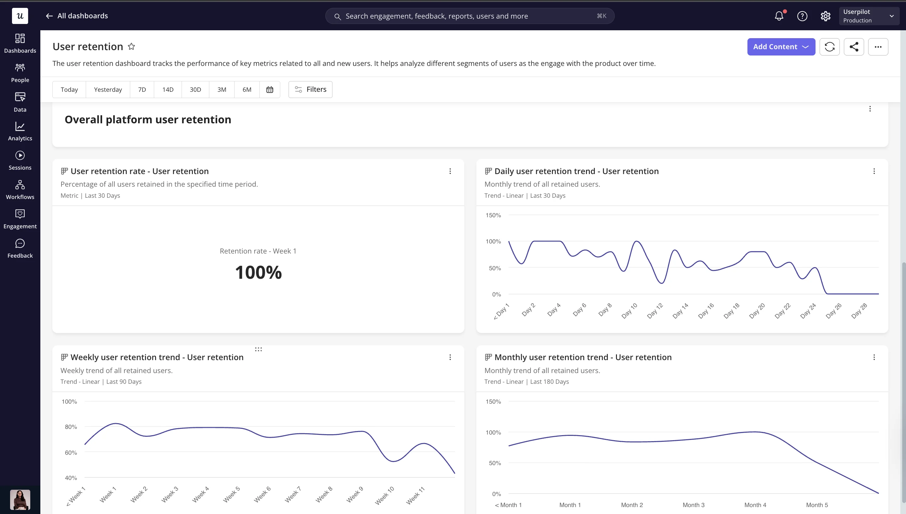The height and width of the screenshot is (514, 906).
Task: Share the dashboard using the share icon
Action: (854, 47)
